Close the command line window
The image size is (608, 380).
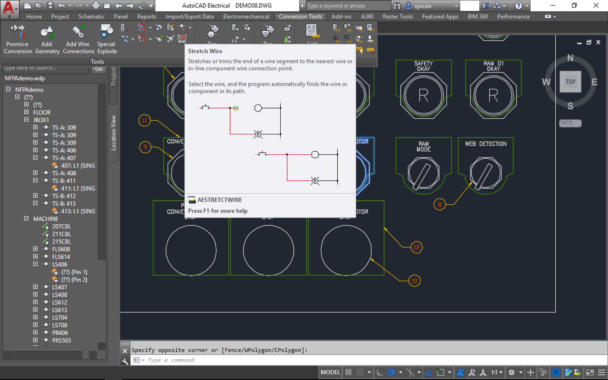[x=125, y=351]
